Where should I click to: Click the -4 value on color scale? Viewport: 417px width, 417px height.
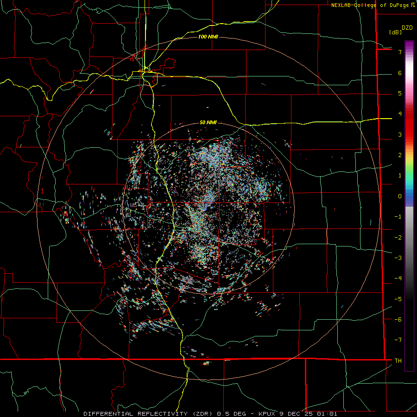[x=398, y=278]
